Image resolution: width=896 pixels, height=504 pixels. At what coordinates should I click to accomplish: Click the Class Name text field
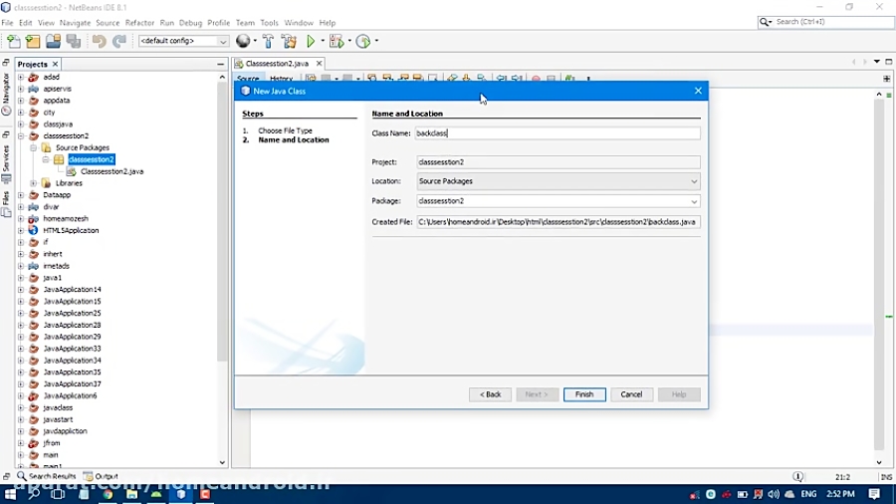558,133
